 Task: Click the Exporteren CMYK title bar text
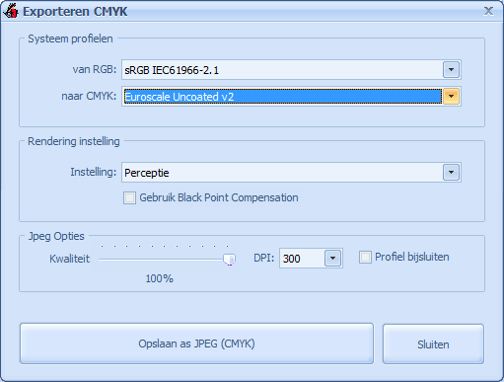click(x=75, y=12)
